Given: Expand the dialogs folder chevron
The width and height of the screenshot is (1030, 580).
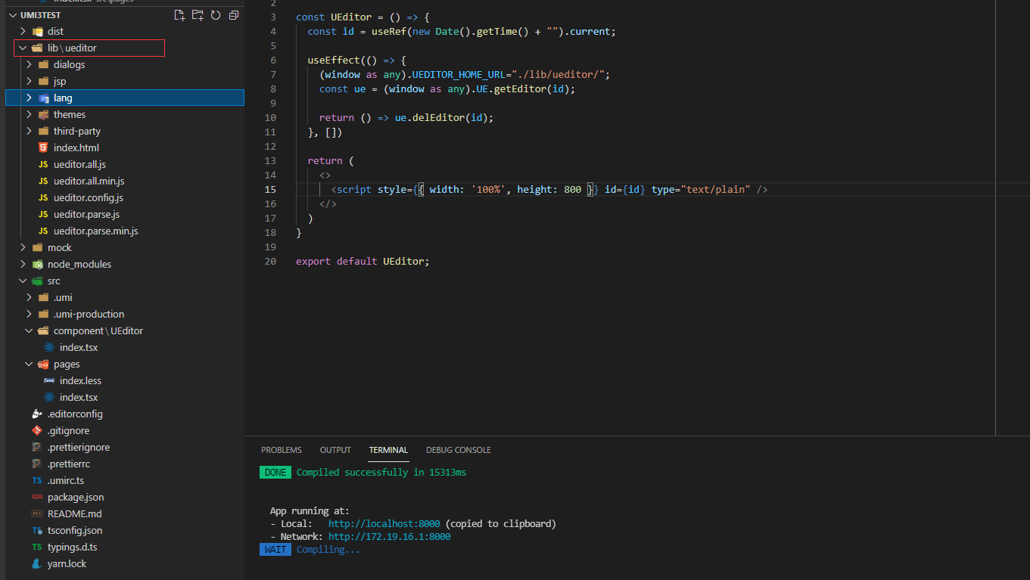Looking at the screenshot, I should tap(29, 64).
